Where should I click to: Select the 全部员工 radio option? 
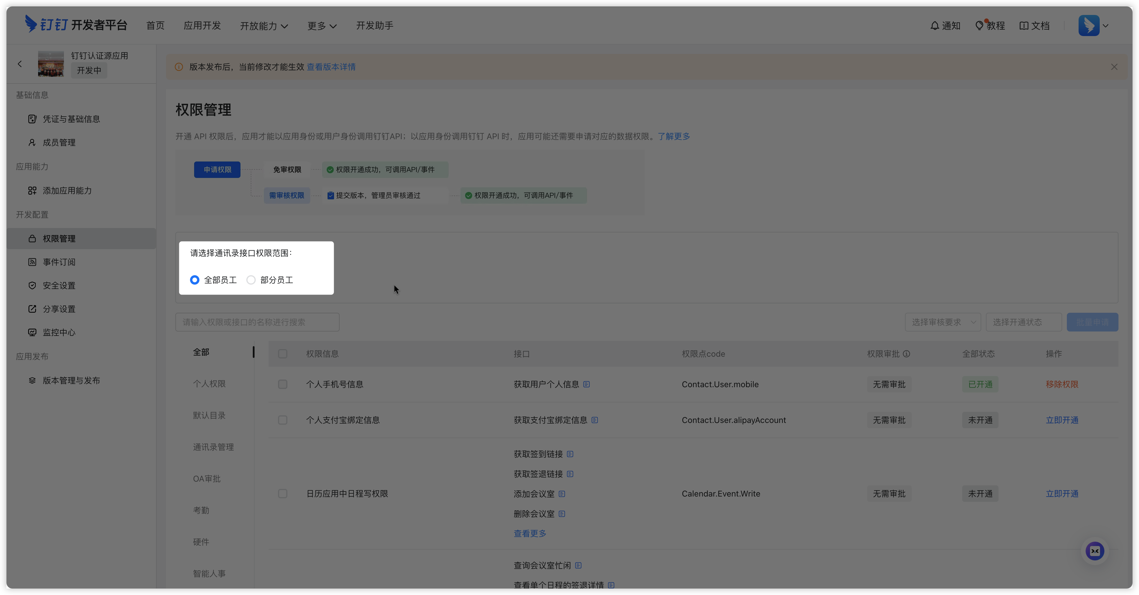tap(194, 280)
